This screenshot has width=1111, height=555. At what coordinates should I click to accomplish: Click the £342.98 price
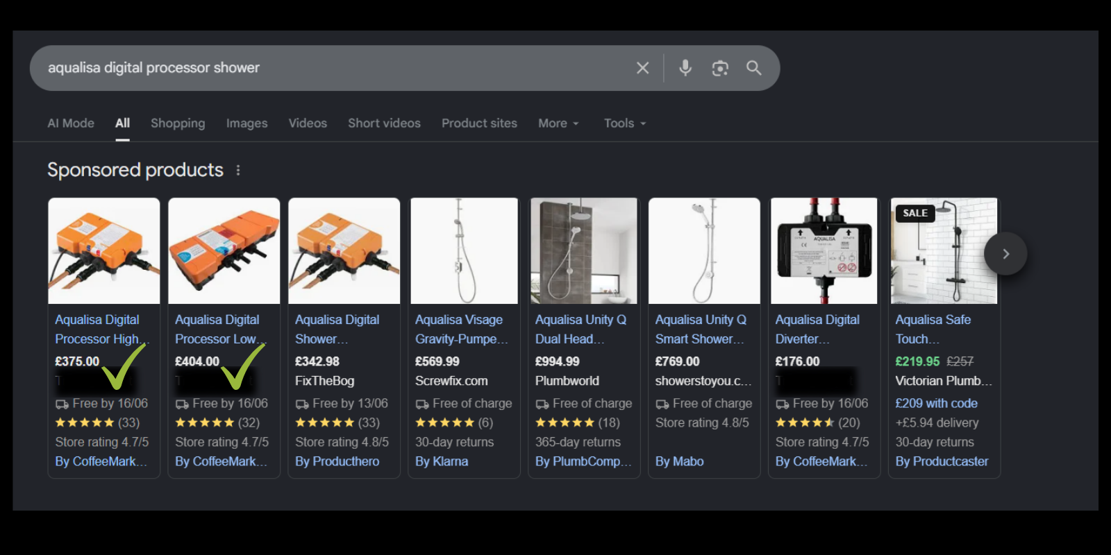[x=317, y=361]
